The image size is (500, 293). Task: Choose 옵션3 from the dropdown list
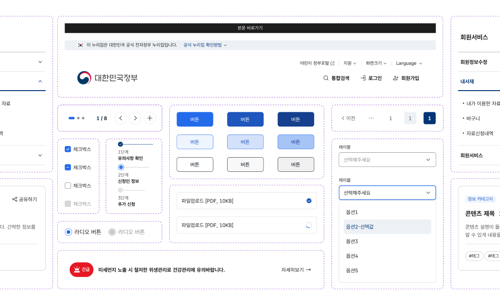click(x=387, y=242)
